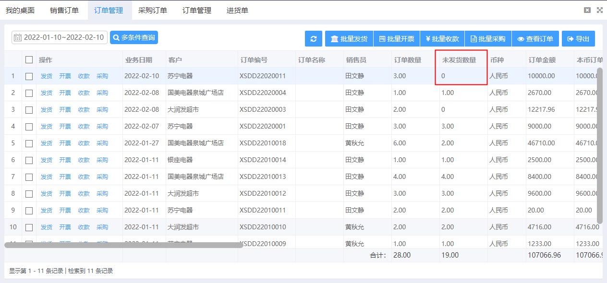Image resolution: width=607 pixels, height=283 pixels.
Task: Open the second 订单管理 tab after 采购订单
Action: coord(197,10)
